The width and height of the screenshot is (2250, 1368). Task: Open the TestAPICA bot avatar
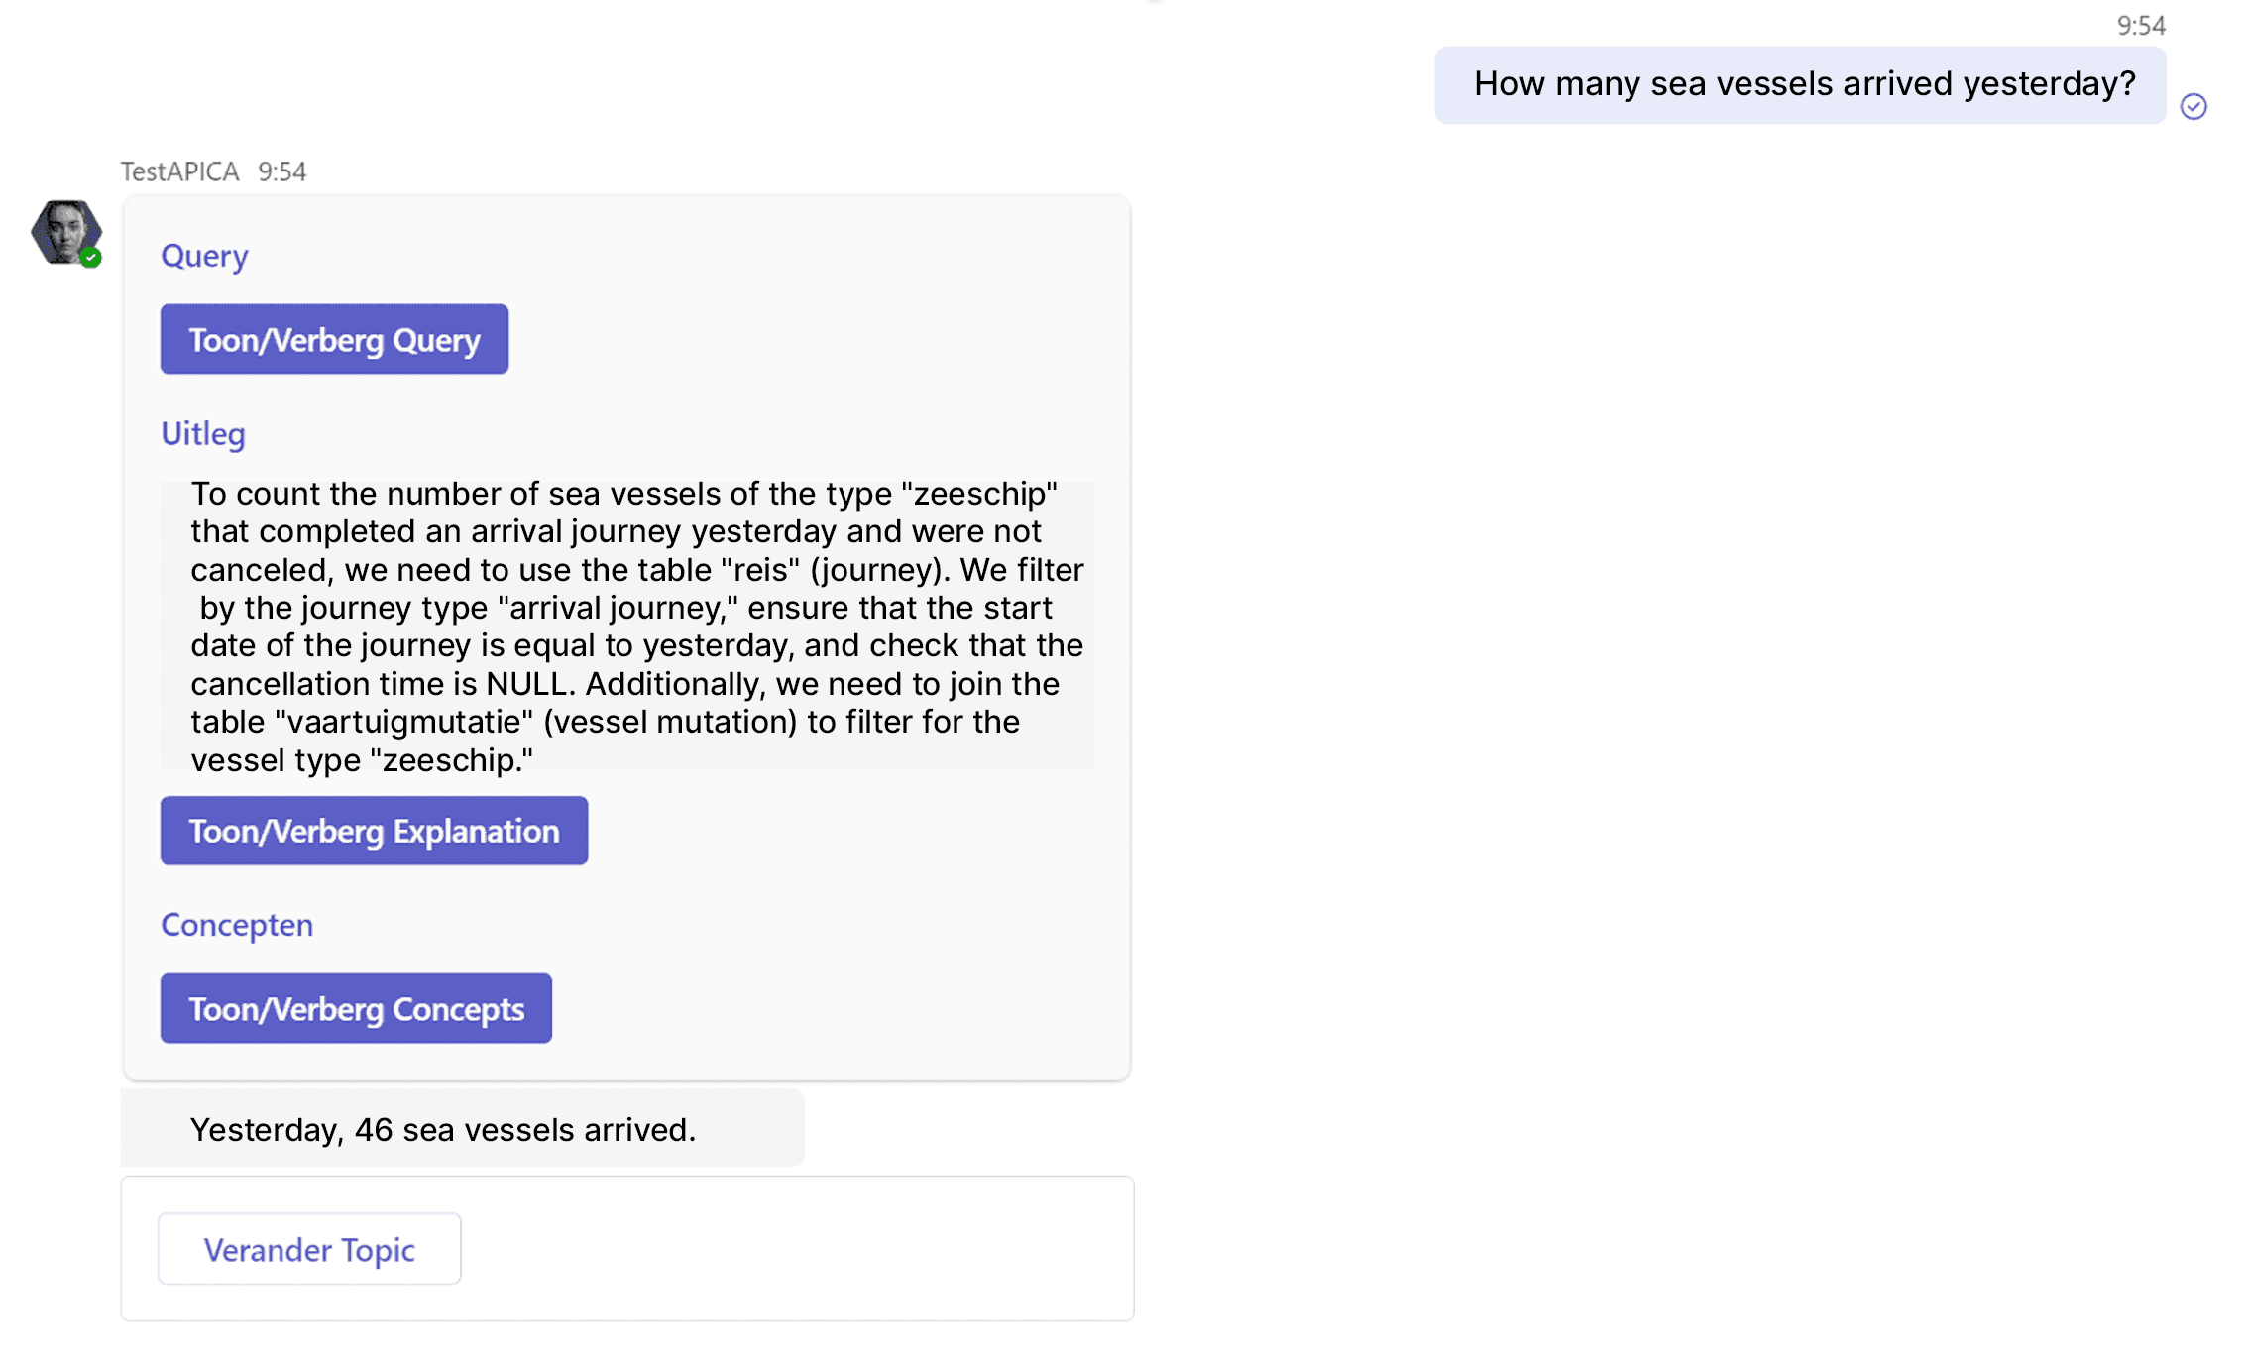click(x=65, y=233)
